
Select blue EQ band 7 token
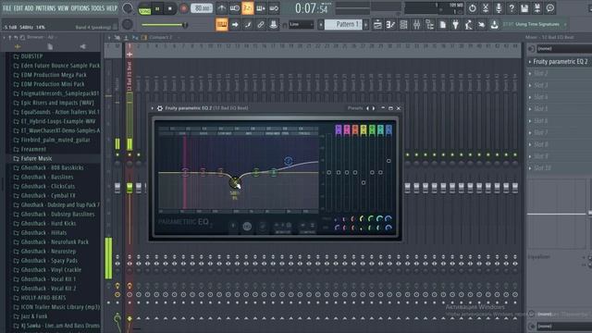point(288,161)
